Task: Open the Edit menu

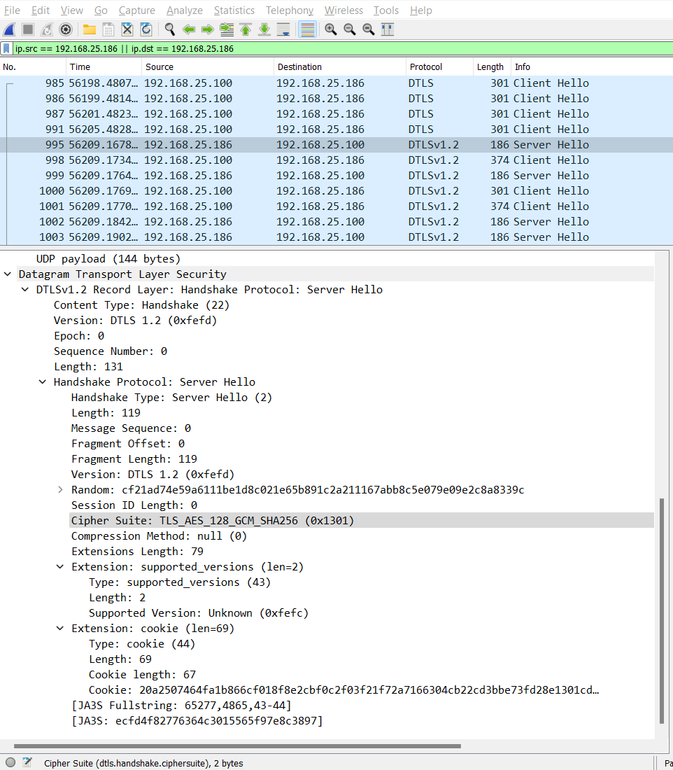Action: point(41,10)
